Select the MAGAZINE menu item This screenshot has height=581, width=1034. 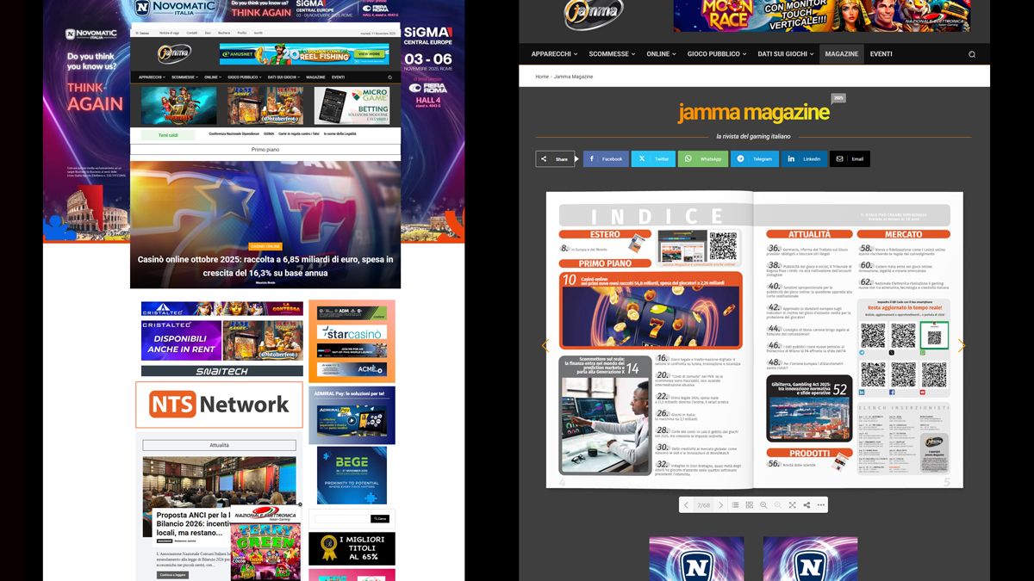click(x=842, y=53)
